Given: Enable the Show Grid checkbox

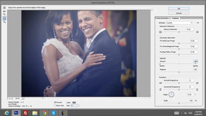Looking at the screenshot, I should point(55,105).
